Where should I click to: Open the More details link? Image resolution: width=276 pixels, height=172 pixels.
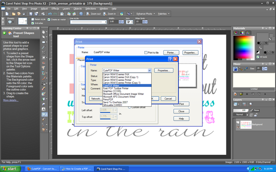[10, 100]
